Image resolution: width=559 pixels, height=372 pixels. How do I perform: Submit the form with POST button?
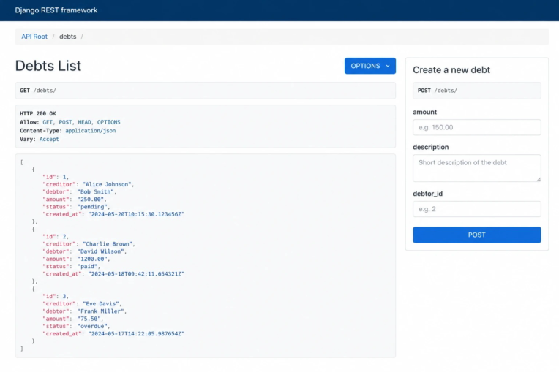pyautogui.click(x=476, y=235)
